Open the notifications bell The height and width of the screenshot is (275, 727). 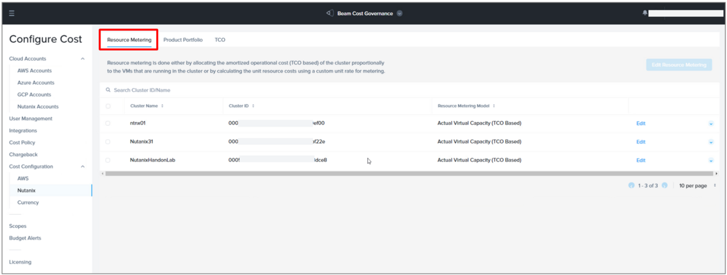pos(645,13)
